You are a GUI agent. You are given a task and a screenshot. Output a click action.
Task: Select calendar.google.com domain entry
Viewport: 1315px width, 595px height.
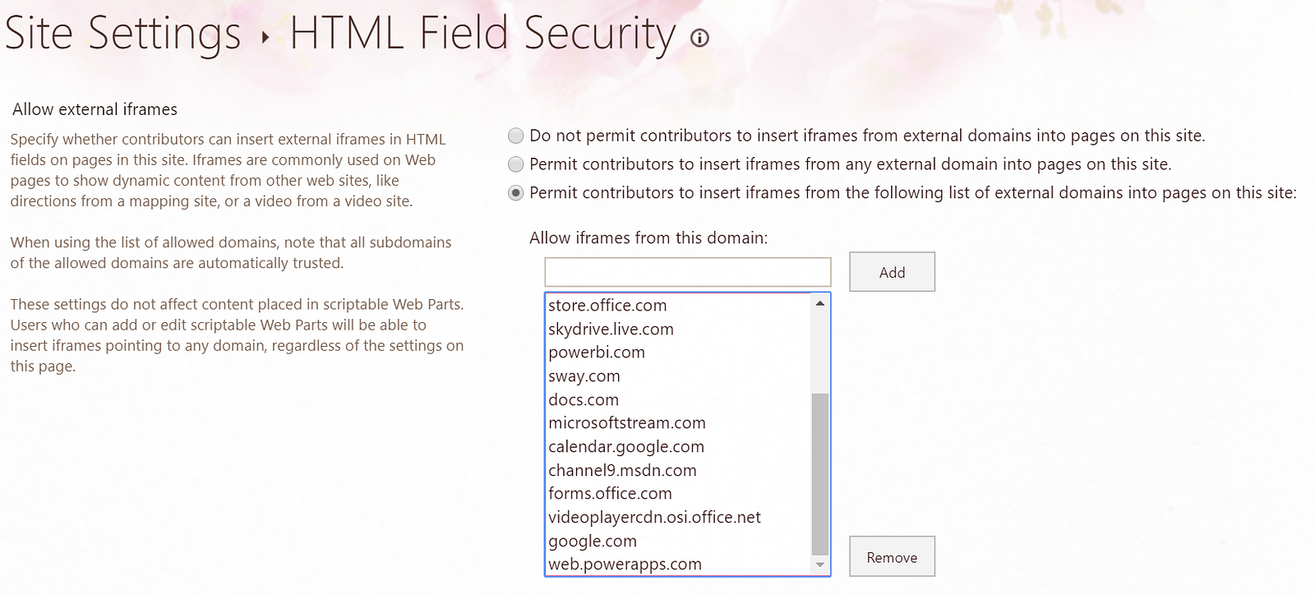(626, 447)
